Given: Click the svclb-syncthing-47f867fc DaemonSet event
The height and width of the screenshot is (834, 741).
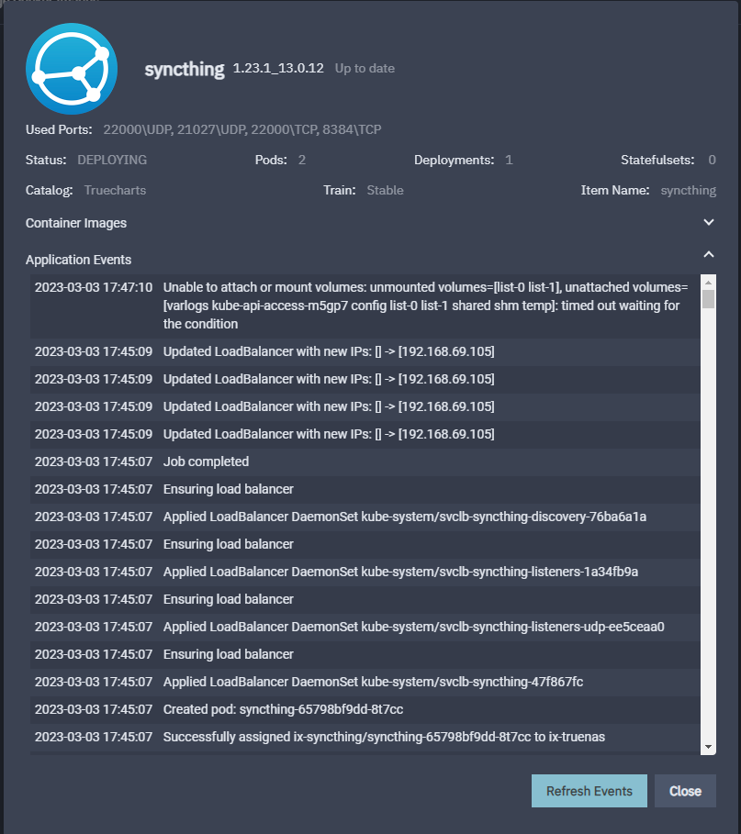Looking at the screenshot, I should [365, 682].
